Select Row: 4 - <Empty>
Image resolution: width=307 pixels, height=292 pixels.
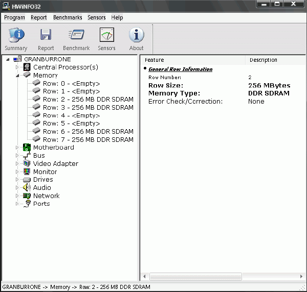pos(71,115)
